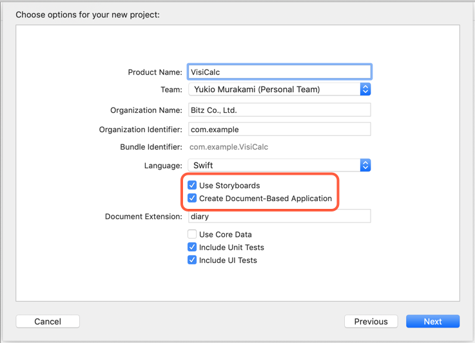
Task: Uncheck the Use Storyboards checkbox
Action: (192, 185)
